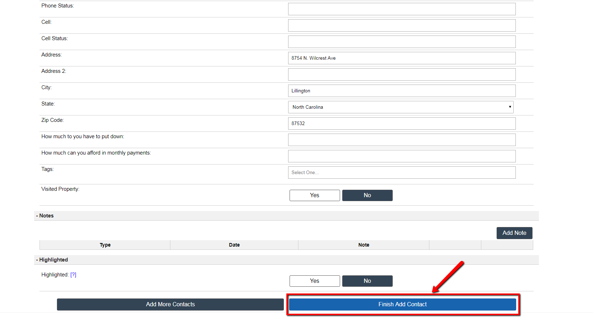
Task: Select Yes for Visited Property
Action: coord(314,195)
